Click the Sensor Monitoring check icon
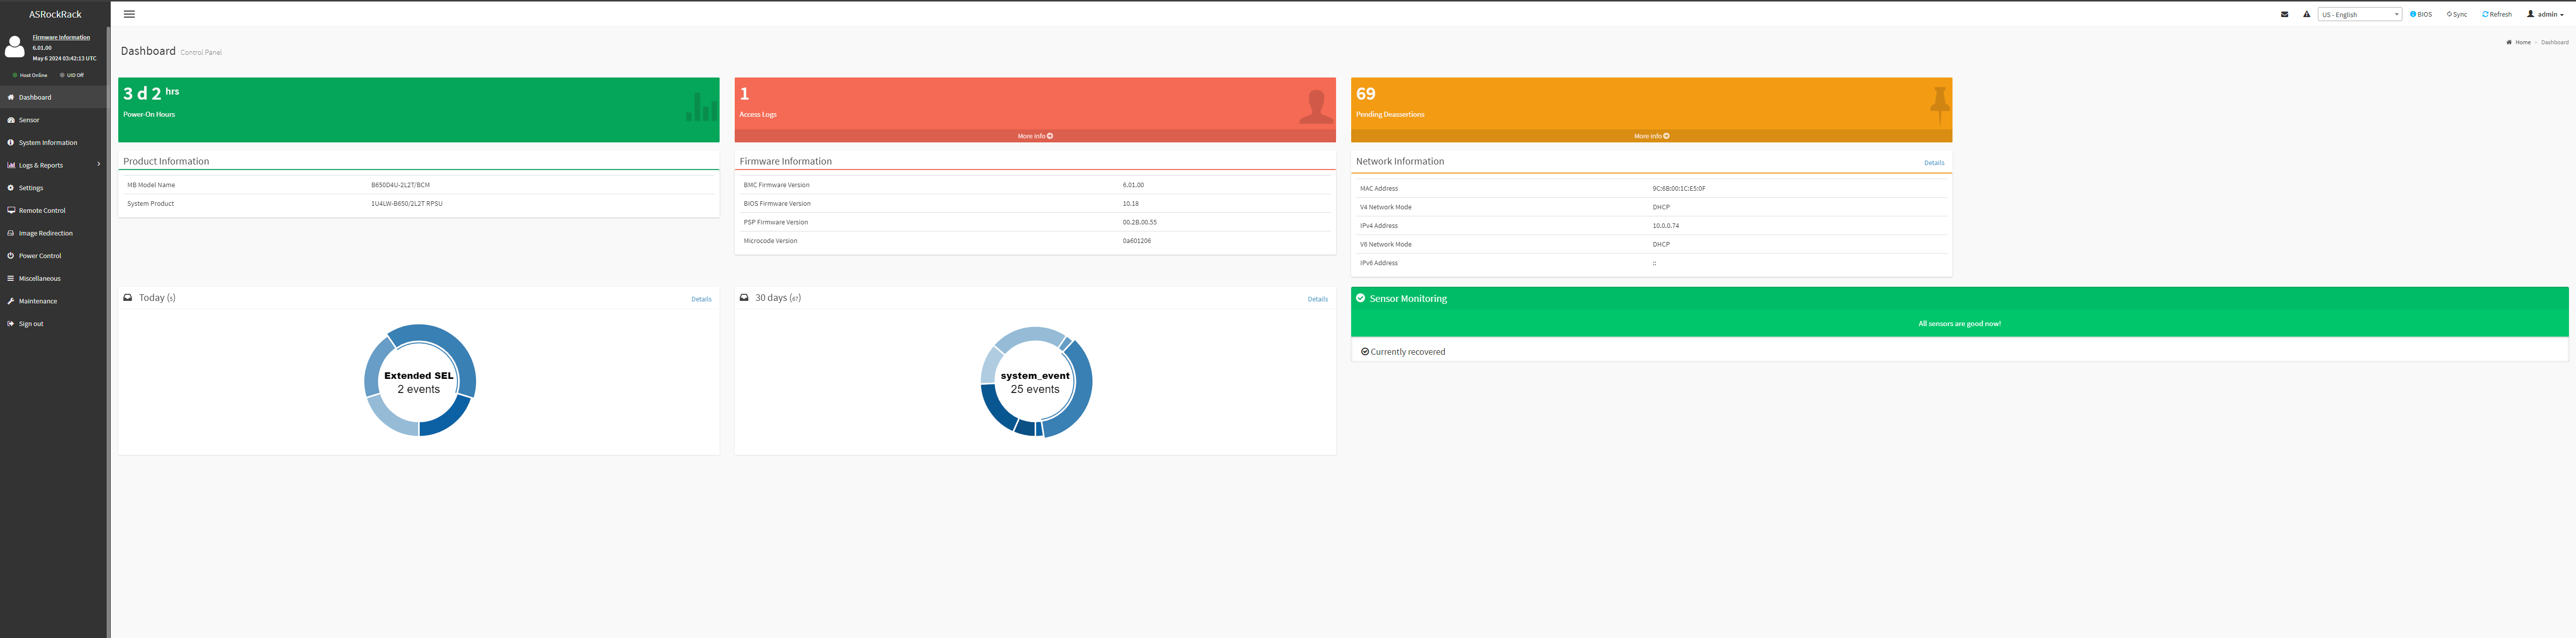 (1360, 298)
